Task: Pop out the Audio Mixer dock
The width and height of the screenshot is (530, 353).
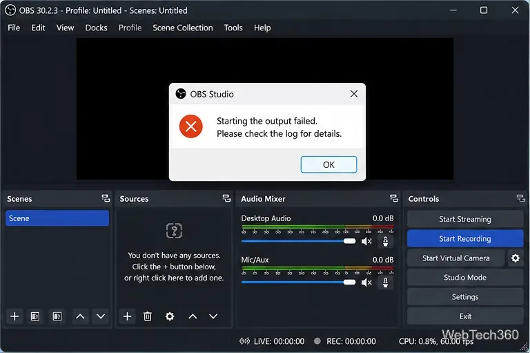Action: click(x=394, y=198)
